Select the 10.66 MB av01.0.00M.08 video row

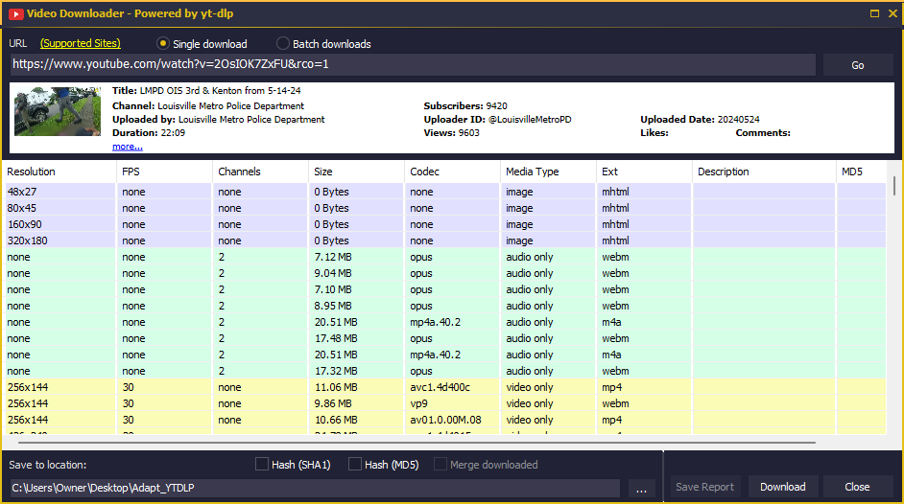[x=444, y=420]
